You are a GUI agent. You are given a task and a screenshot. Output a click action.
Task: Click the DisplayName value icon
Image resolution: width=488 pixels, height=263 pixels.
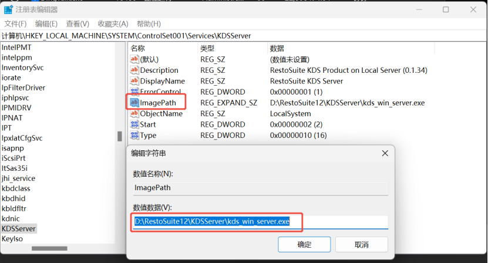coord(134,81)
